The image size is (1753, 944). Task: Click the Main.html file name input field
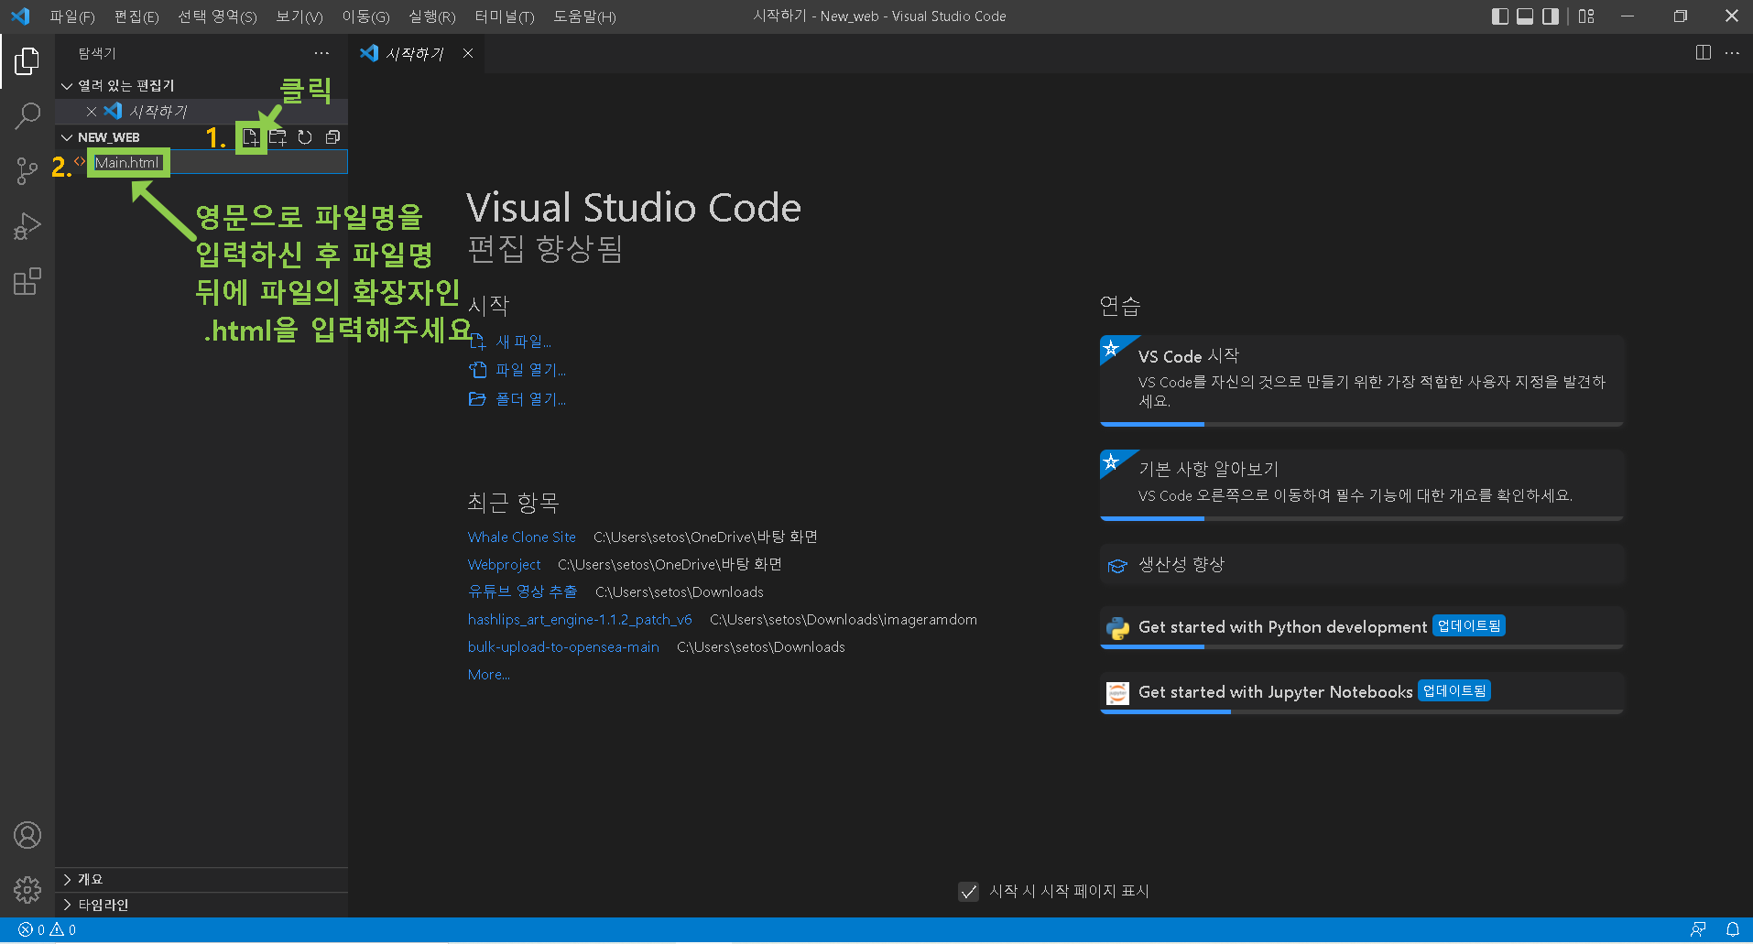pos(220,163)
